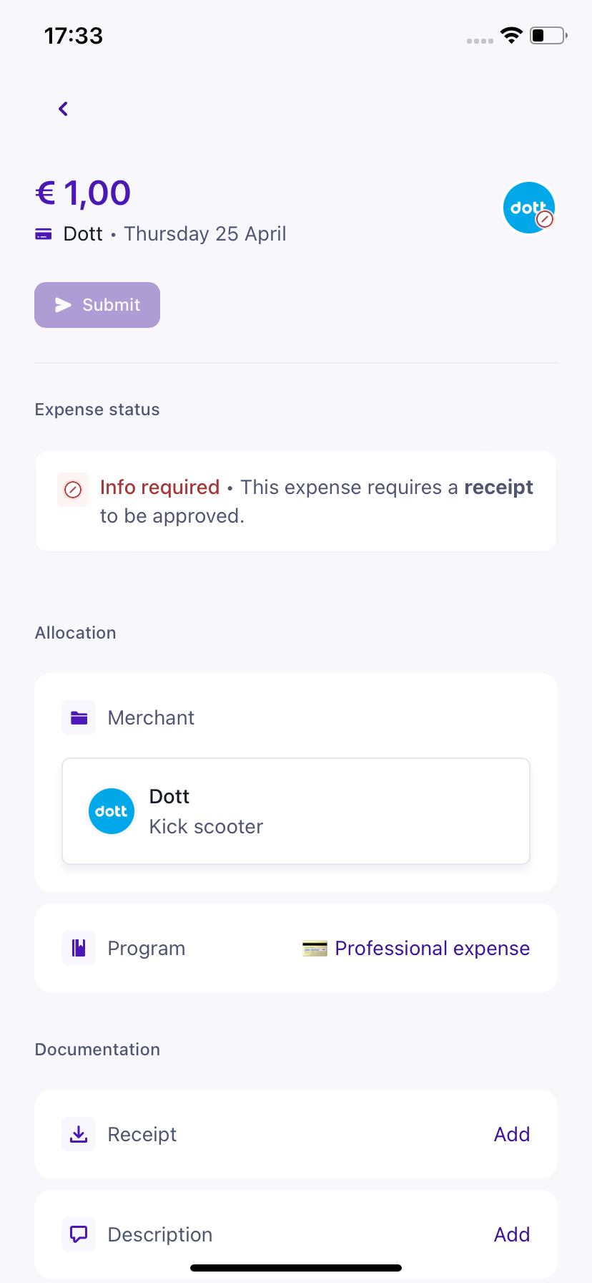
Task: Tap the back chevron arrow
Action: [63, 109]
